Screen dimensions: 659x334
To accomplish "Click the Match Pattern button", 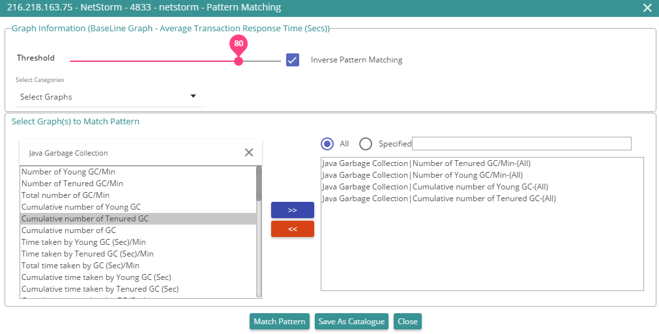I will 280,322.
